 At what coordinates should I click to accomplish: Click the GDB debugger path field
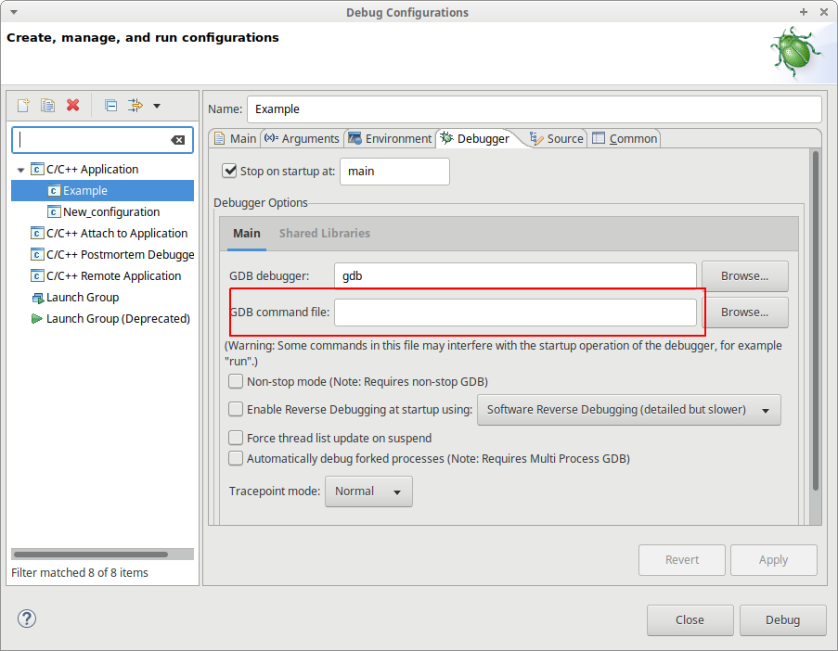[515, 276]
